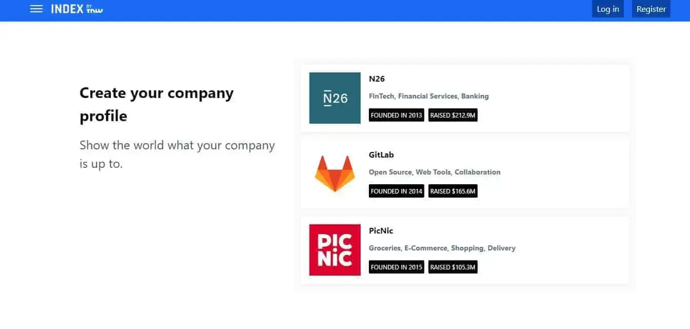The image size is (690, 329).
Task: Click GitLab 'Founded in 2014' badge
Action: tap(396, 191)
